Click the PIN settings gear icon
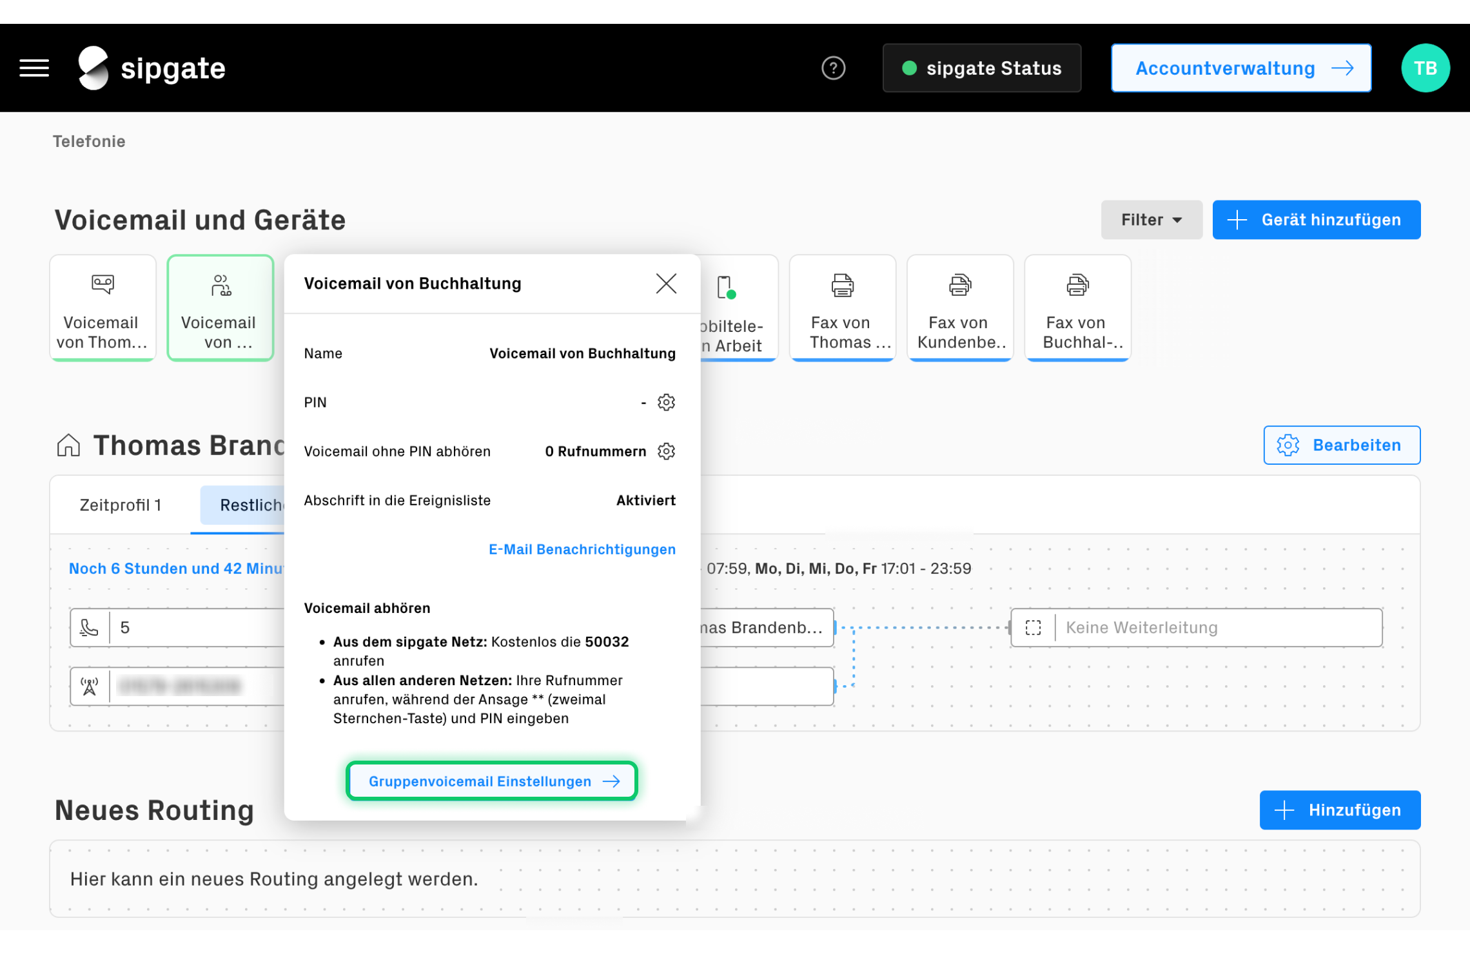Screen dimensions: 1470x954 click(666, 402)
